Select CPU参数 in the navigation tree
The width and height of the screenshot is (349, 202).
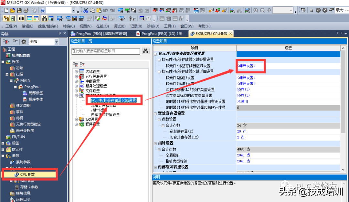click(x=27, y=175)
